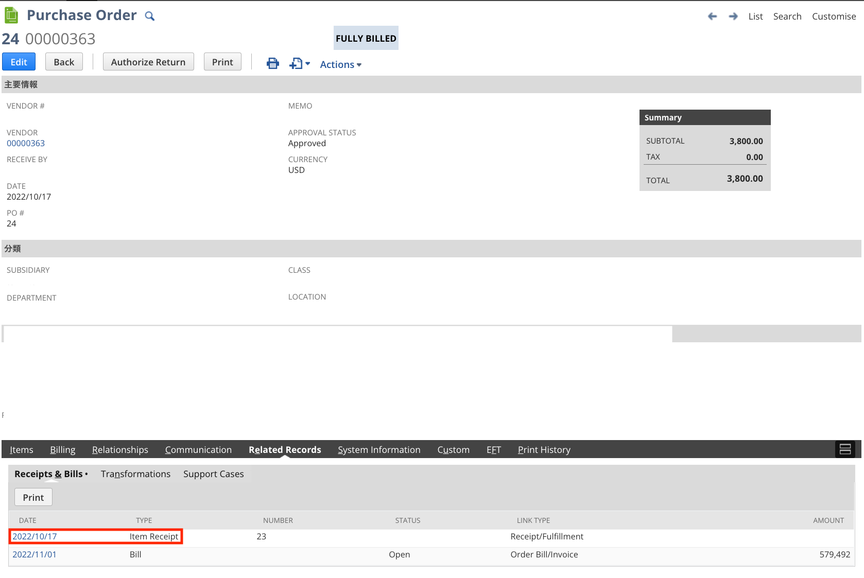Open the record search magnifier beside the title
864x578 pixels.
[x=149, y=16]
